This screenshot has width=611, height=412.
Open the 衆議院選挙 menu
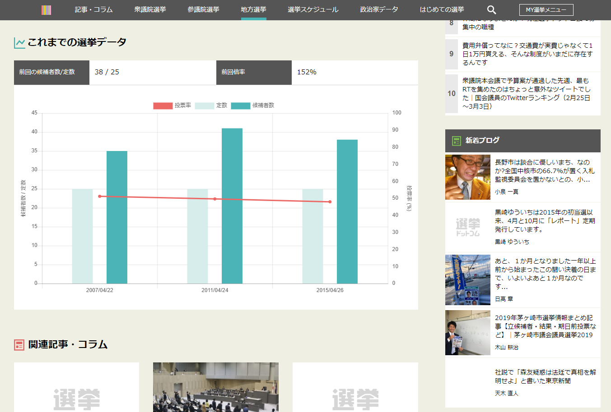click(150, 9)
